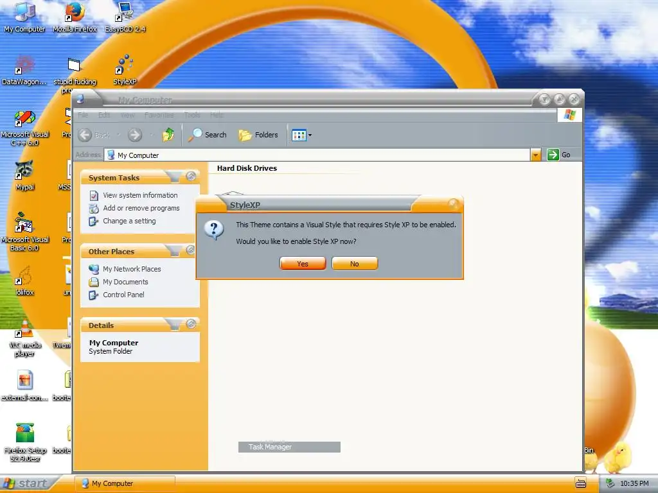Screen dimensions: 658x493
Task: Select lolifox desktop icon
Action: click(24, 281)
